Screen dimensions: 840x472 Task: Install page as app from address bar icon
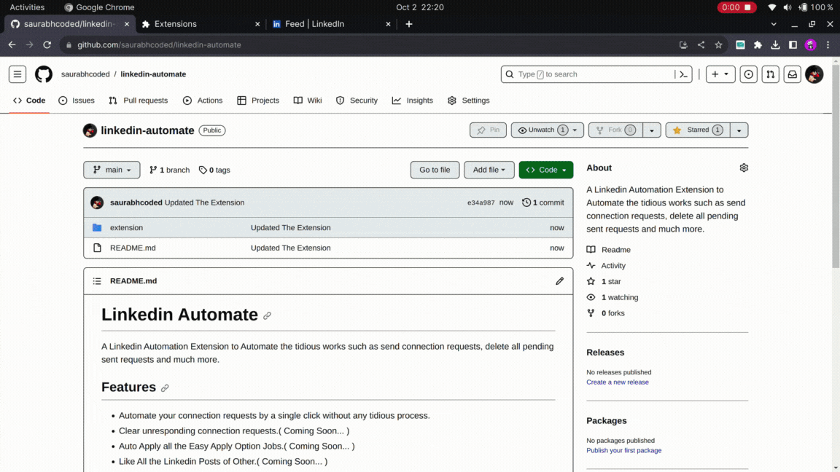[683, 45]
